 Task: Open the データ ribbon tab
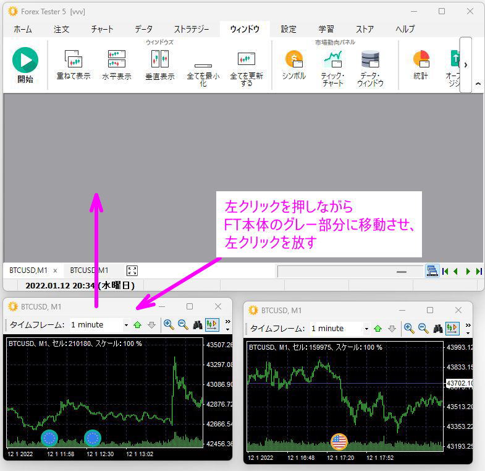click(x=143, y=29)
